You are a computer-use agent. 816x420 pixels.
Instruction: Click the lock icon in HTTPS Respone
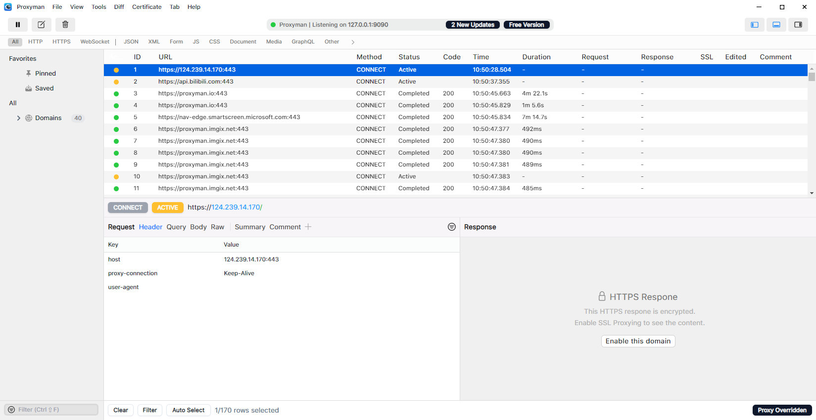point(602,296)
